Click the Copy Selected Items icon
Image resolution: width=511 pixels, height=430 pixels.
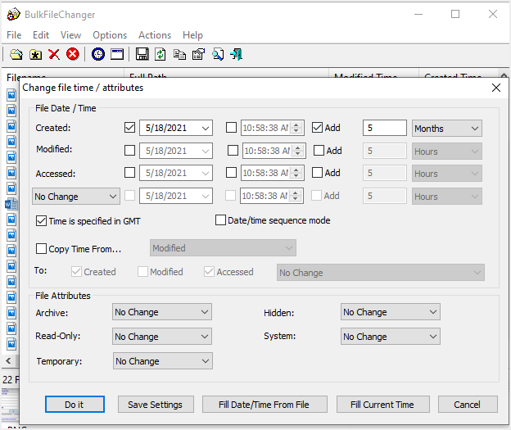179,54
